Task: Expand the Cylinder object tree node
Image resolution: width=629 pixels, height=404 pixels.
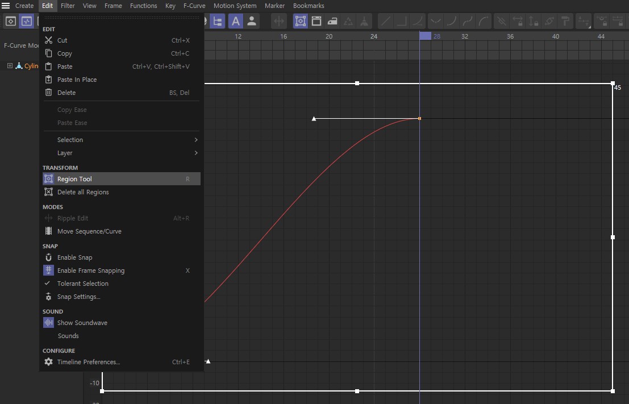Action: (x=10, y=66)
